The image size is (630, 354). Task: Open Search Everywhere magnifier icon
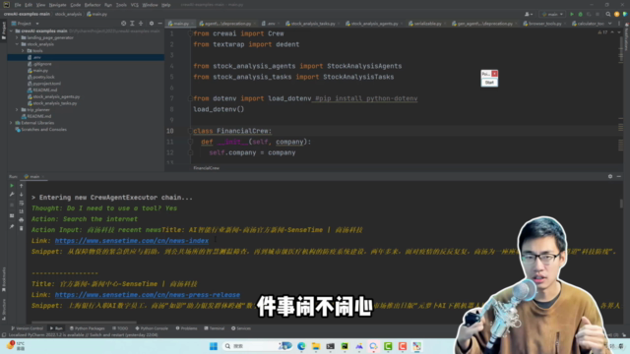(608, 14)
